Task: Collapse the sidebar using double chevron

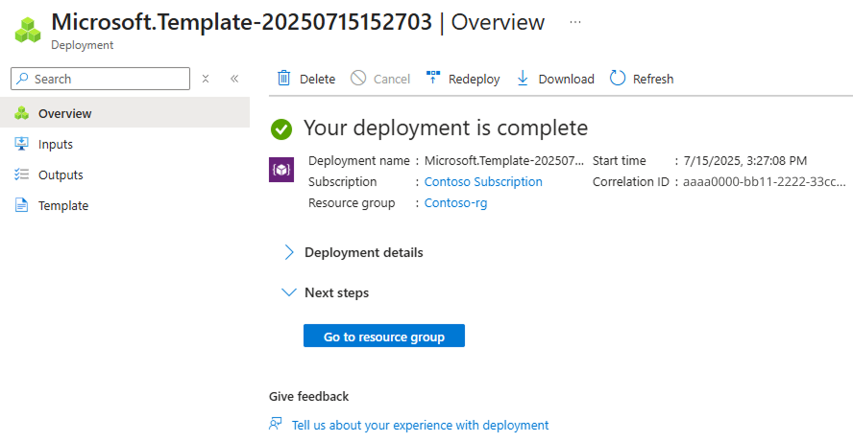Action: 234,79
